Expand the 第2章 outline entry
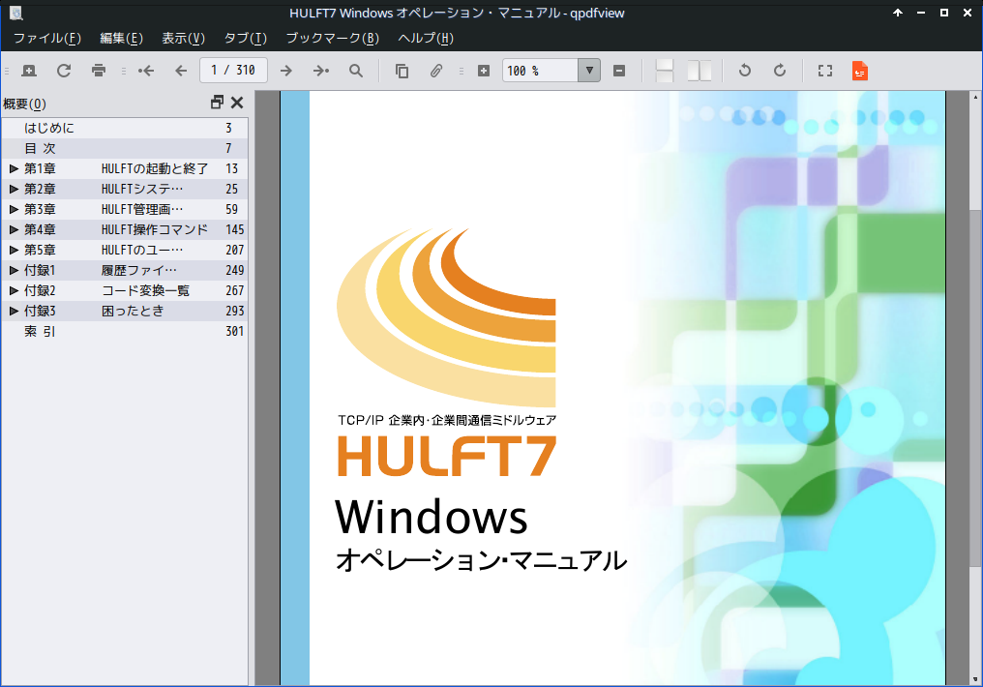Screen dimensions: 983x687 coord(14,189)
